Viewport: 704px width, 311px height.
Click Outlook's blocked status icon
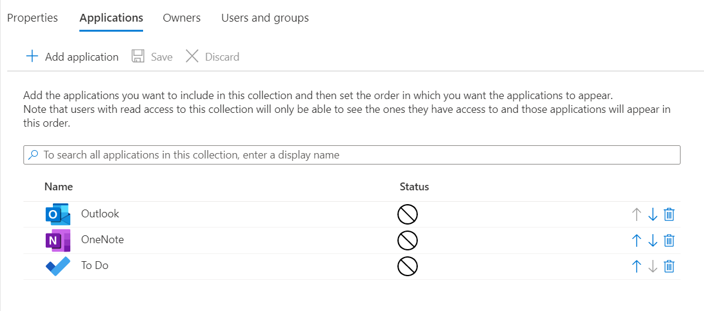point(408,215)
